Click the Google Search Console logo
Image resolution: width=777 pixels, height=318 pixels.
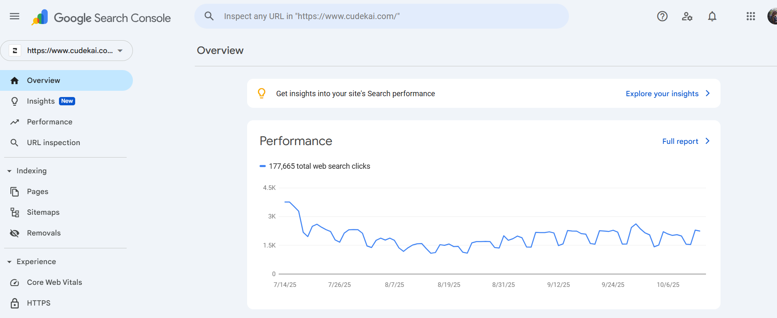(x=101, y=17)
